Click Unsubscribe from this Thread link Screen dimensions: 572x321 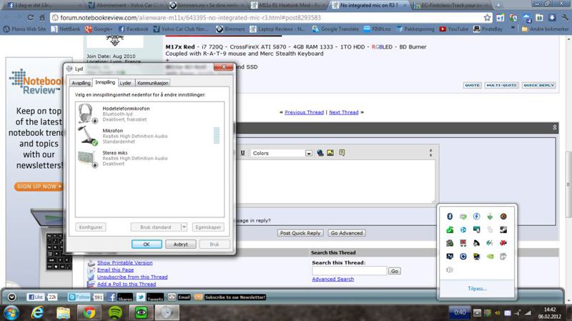coord(132,277)
